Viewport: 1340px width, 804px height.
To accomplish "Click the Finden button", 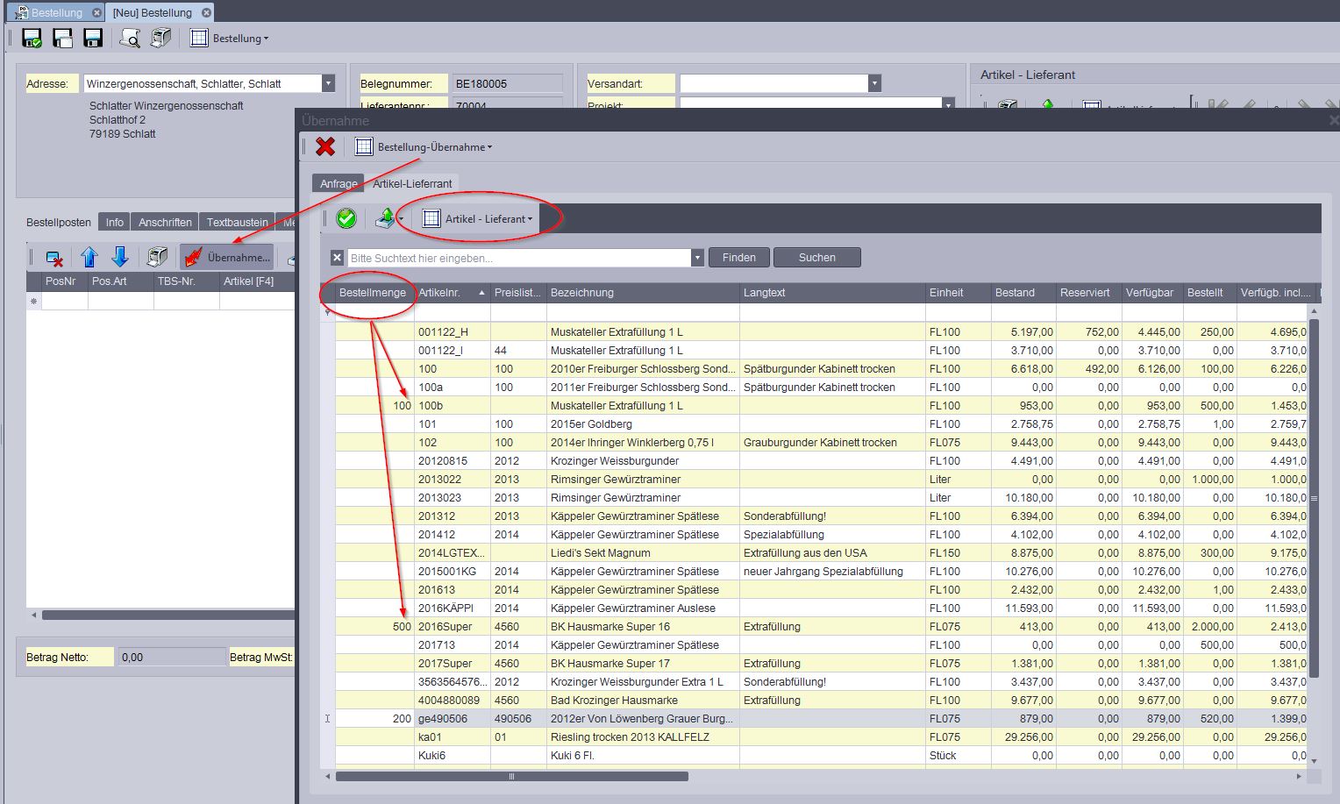I will point(739,257).
